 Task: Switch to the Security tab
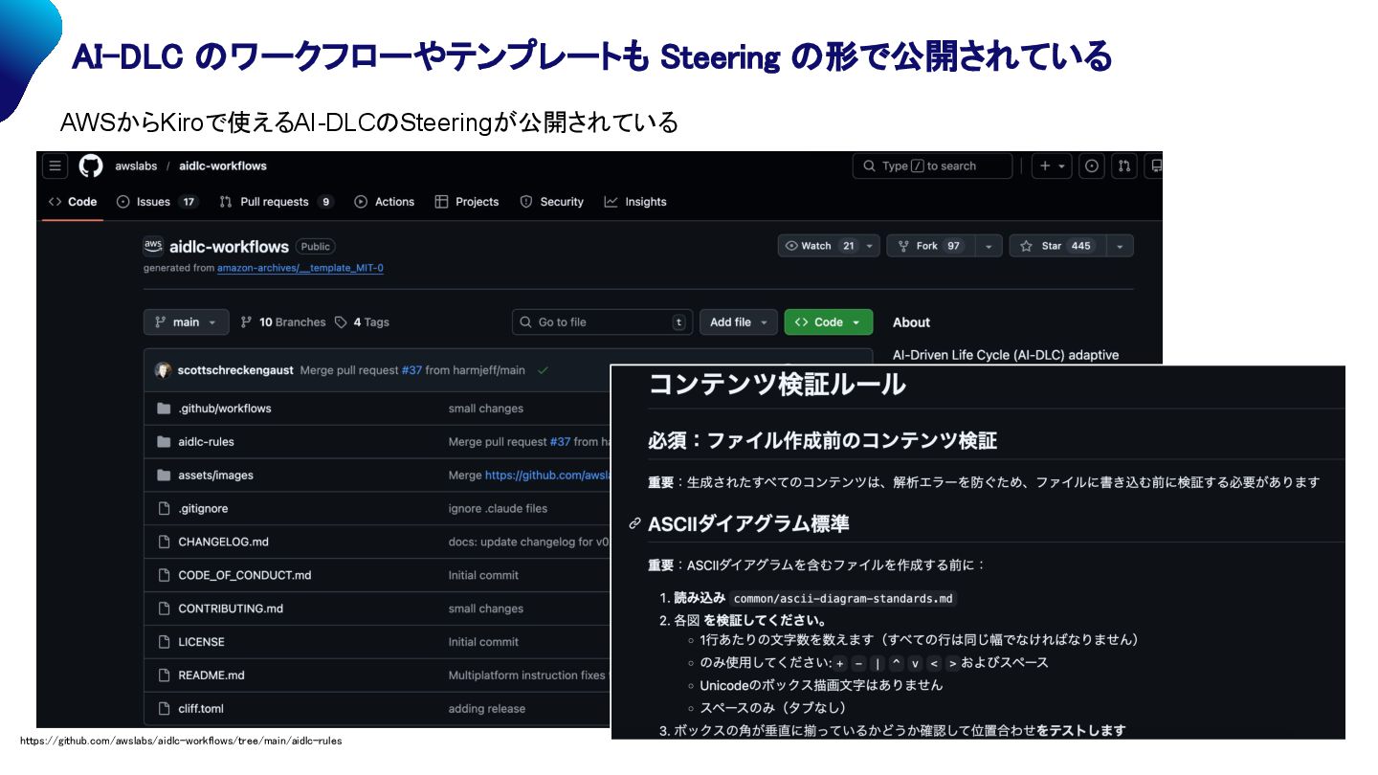[x=551, y=202]
